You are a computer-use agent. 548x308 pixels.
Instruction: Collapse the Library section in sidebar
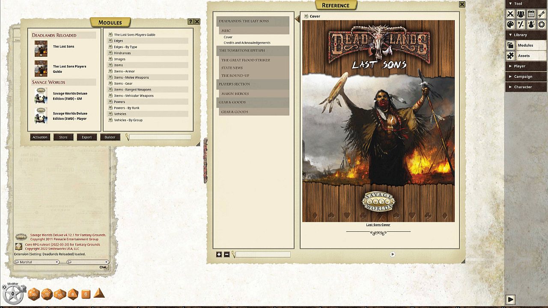pyautogui.click(x=526, y=35)
